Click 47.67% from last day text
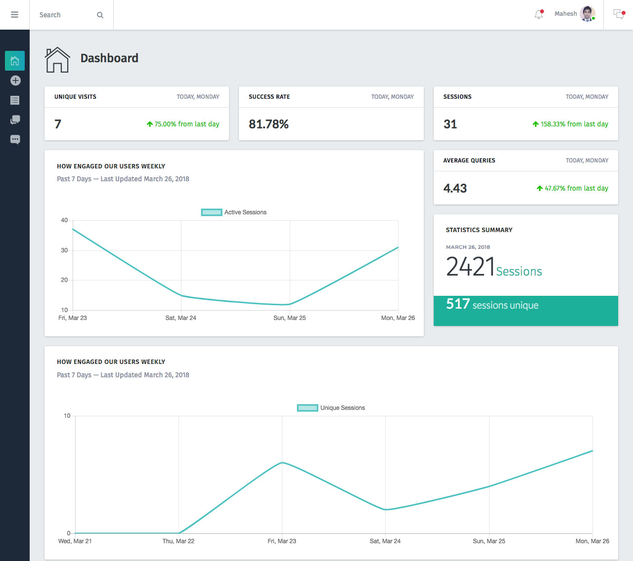The width and height of the screenshot is (633, 561). (x=577, y=188)
